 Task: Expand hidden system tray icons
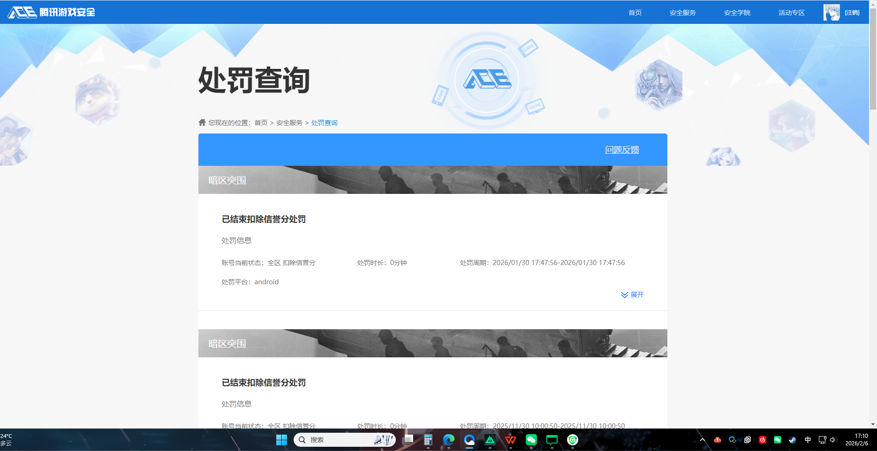[x=702, y=440]
